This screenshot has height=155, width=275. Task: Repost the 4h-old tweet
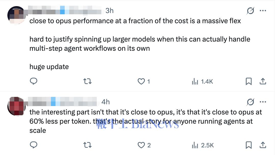click(x=87, y=145)
